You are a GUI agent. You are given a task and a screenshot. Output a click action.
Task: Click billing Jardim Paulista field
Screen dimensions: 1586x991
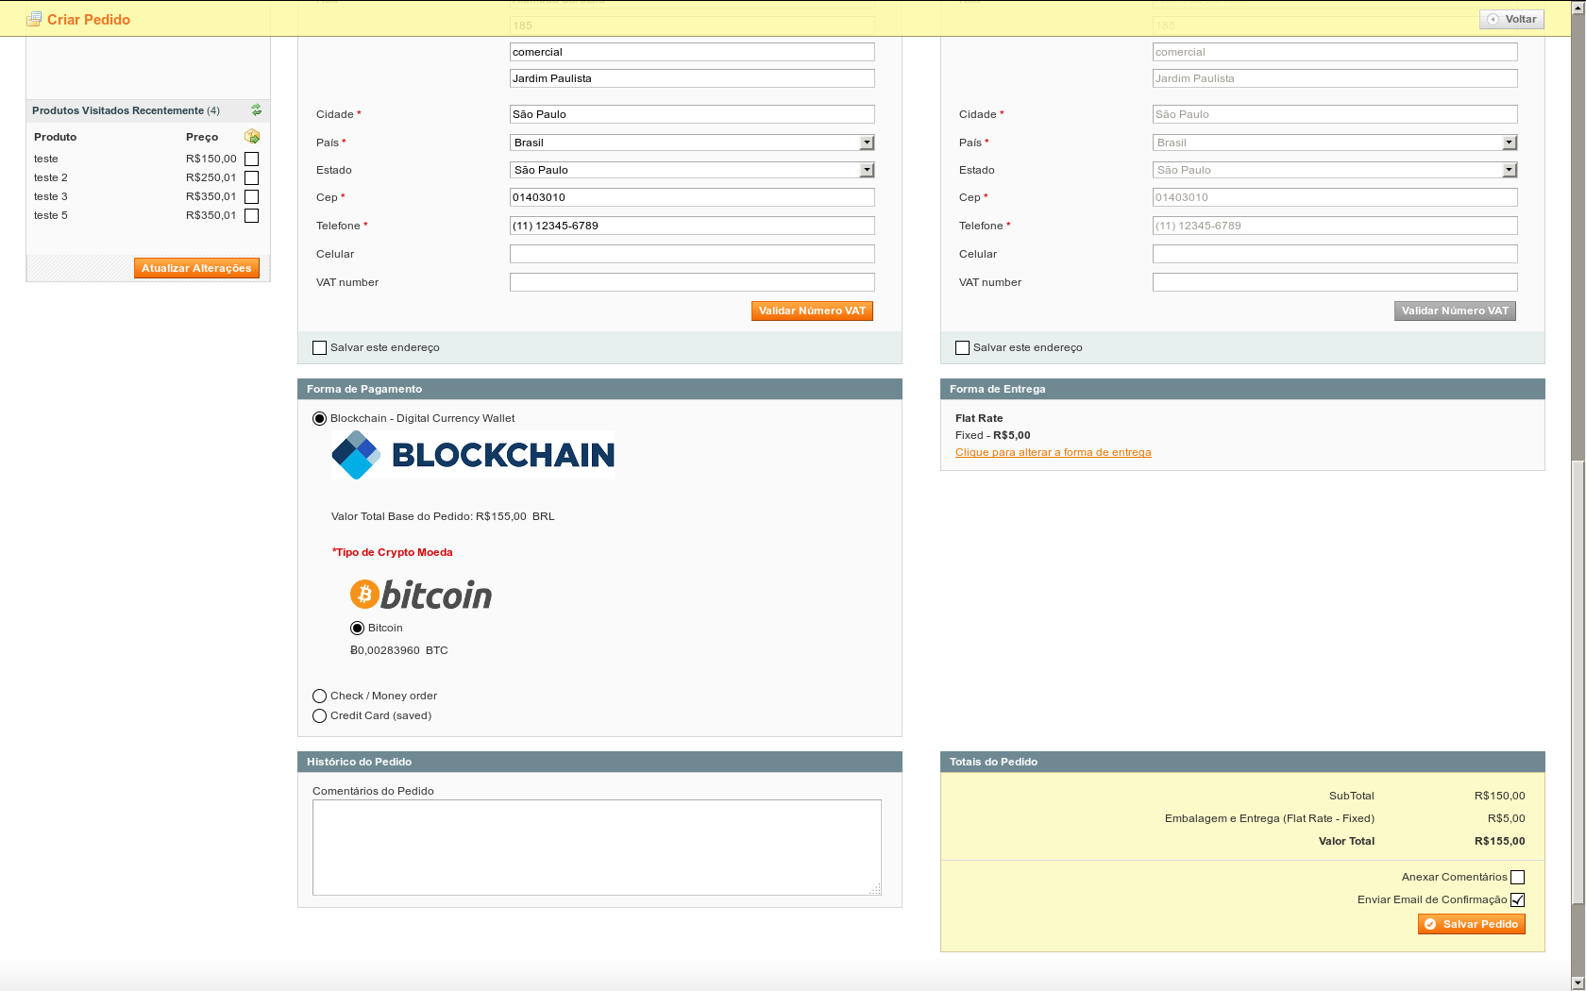(x=692, y=78)
